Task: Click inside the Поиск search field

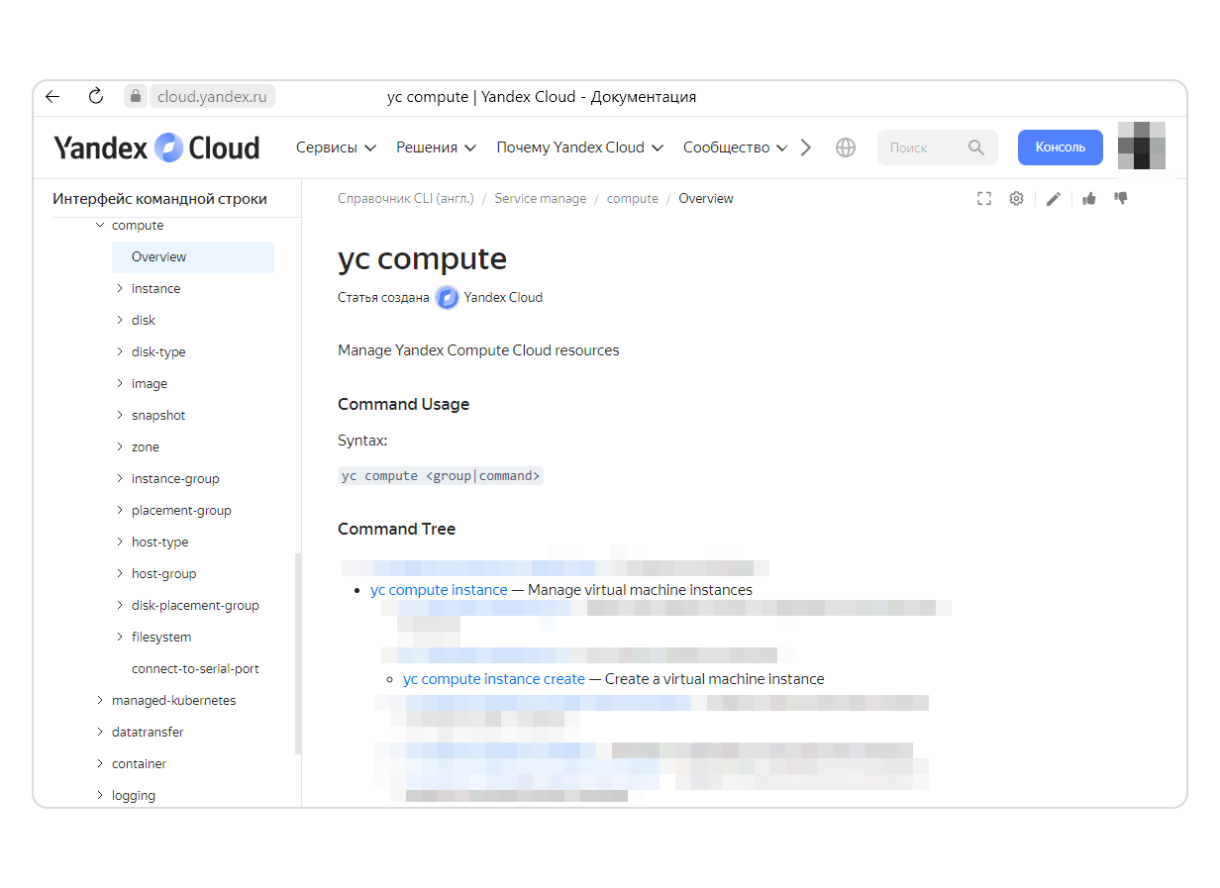Action: click(x=921, y=147)
